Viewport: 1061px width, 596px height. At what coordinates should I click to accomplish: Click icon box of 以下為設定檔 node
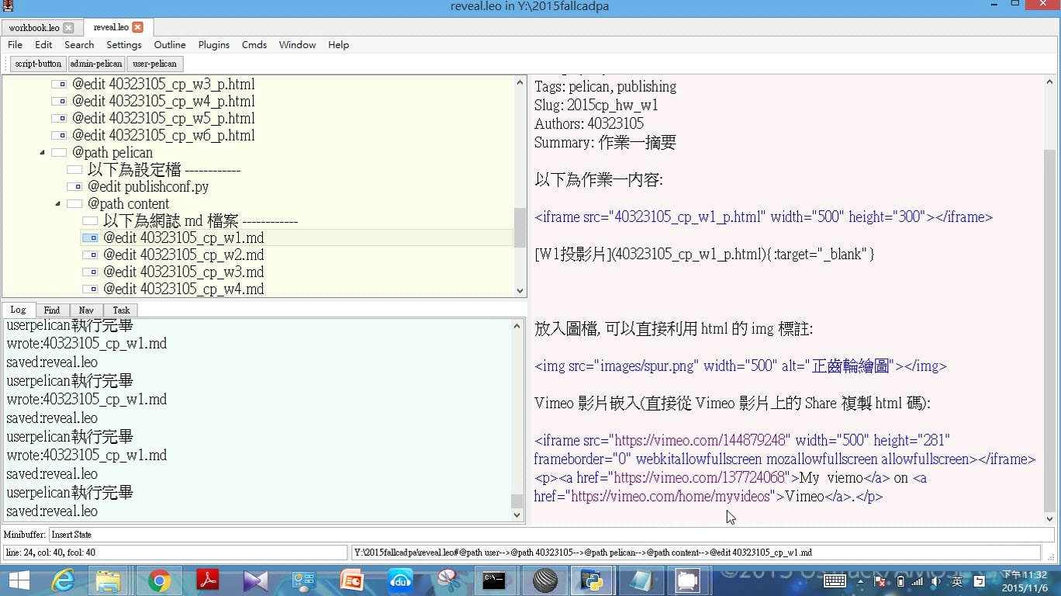click(74, 169)
